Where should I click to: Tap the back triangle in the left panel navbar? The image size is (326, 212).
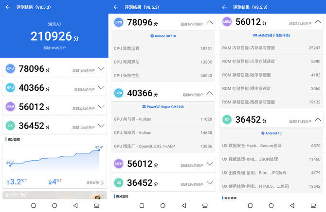(75, 206)
